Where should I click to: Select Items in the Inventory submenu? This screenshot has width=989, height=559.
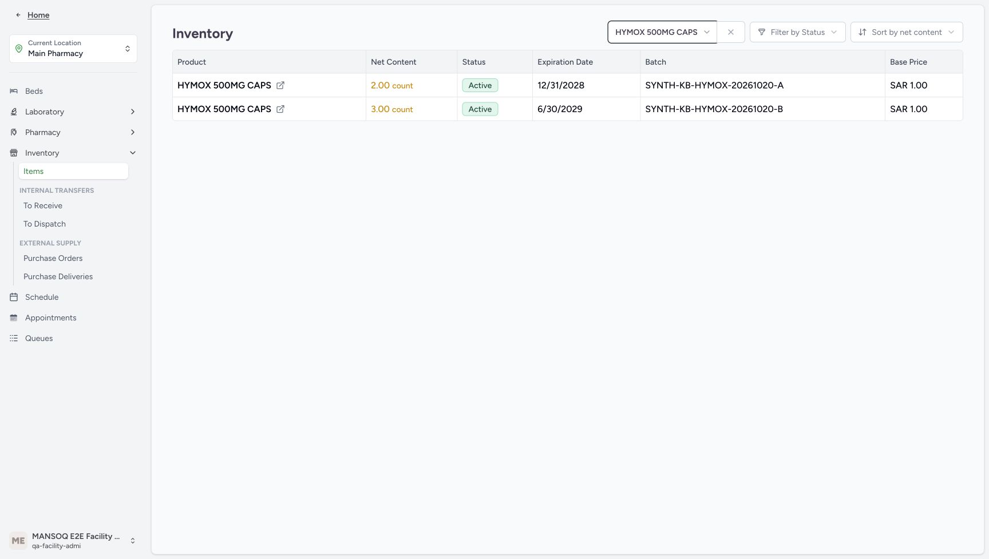click(73, 171)
